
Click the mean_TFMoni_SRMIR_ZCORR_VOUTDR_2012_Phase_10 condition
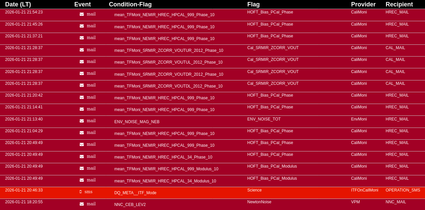[x=169, y=74]
